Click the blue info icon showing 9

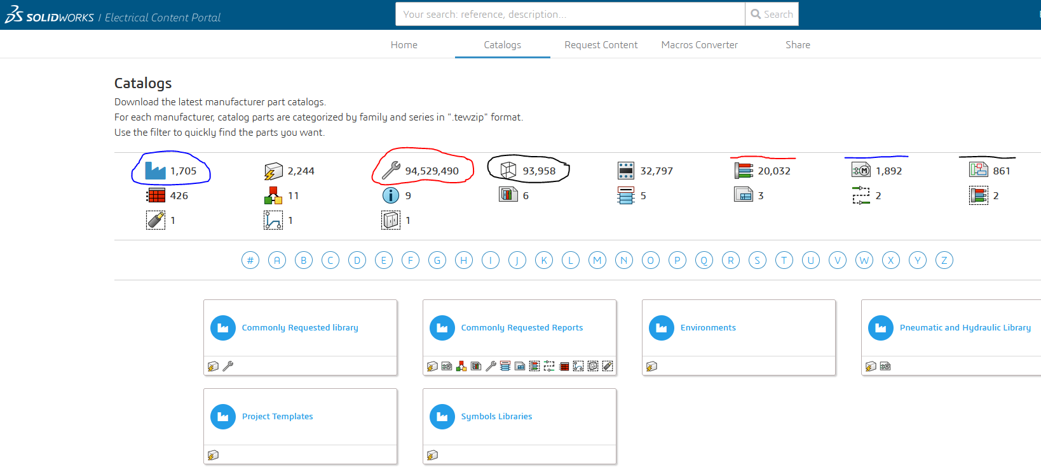click(391, 195)
